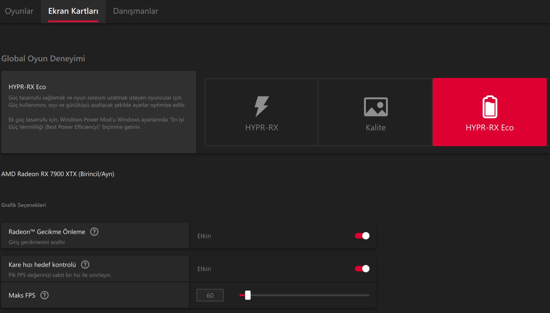Open help for Kare hızı hedef kontrolü
This screenshot has width=550, height=313.
pos(85,265)
